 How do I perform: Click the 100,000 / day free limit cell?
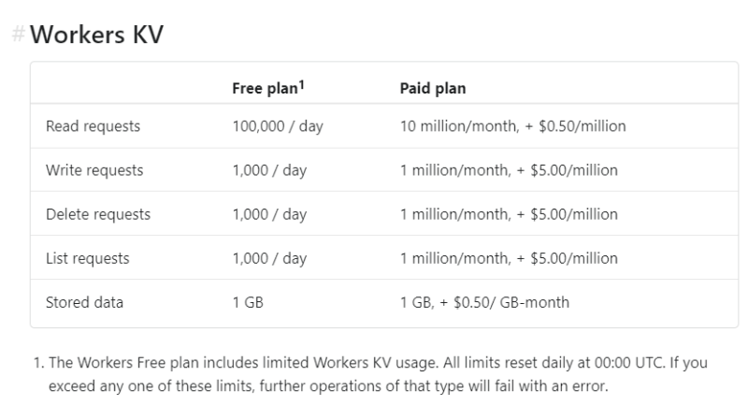tap(278, 126)
